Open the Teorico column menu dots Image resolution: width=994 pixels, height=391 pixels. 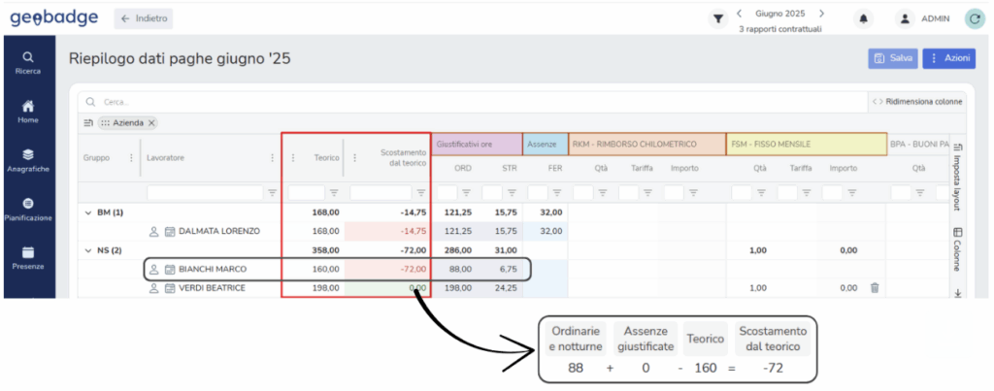(293, 158)
